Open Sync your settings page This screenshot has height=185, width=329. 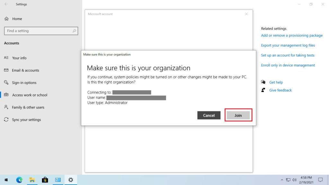[x=26, y=120]
